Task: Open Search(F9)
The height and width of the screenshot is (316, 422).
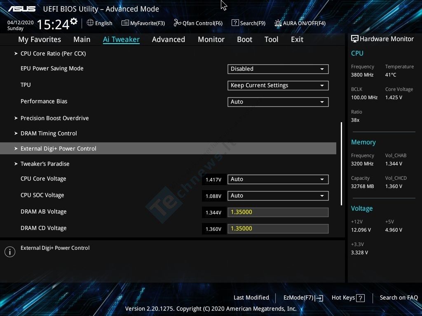Action: pyautogui.click(x=249, y=23)
